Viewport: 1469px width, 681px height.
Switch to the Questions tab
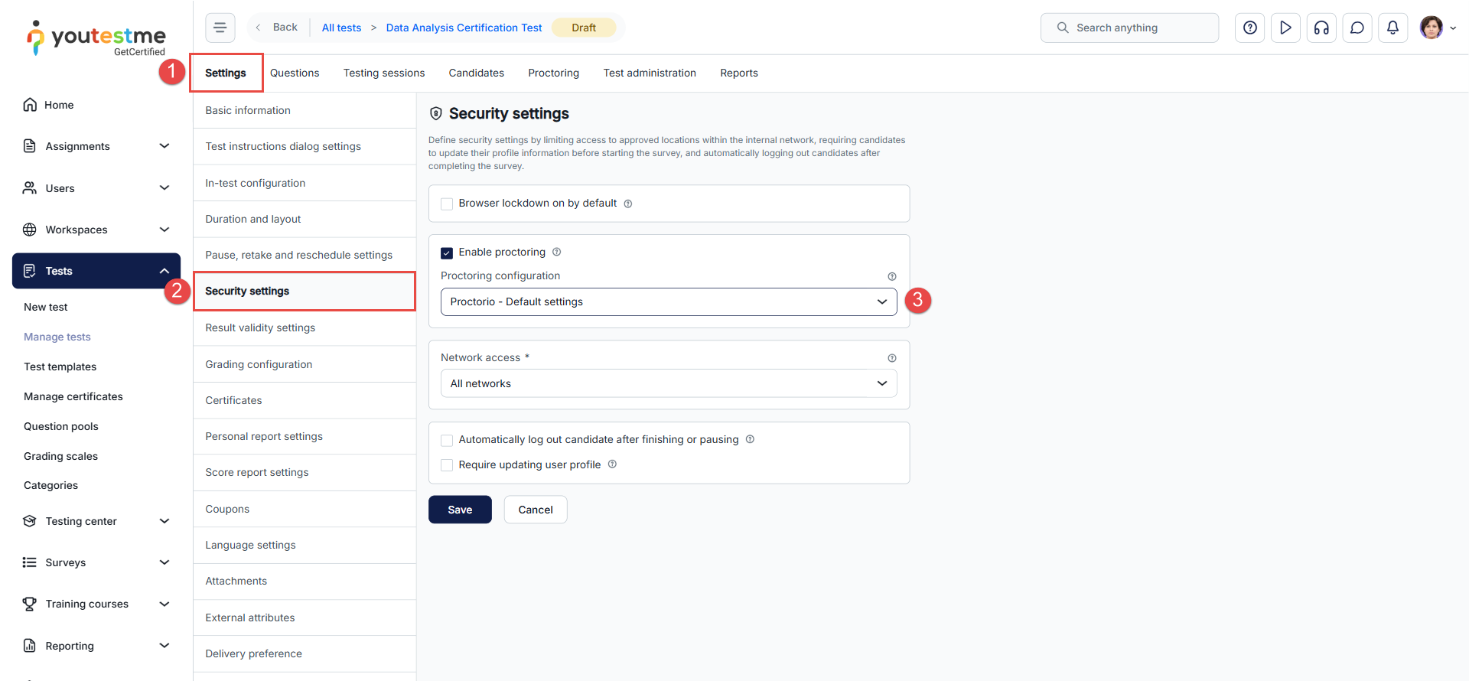295,73
